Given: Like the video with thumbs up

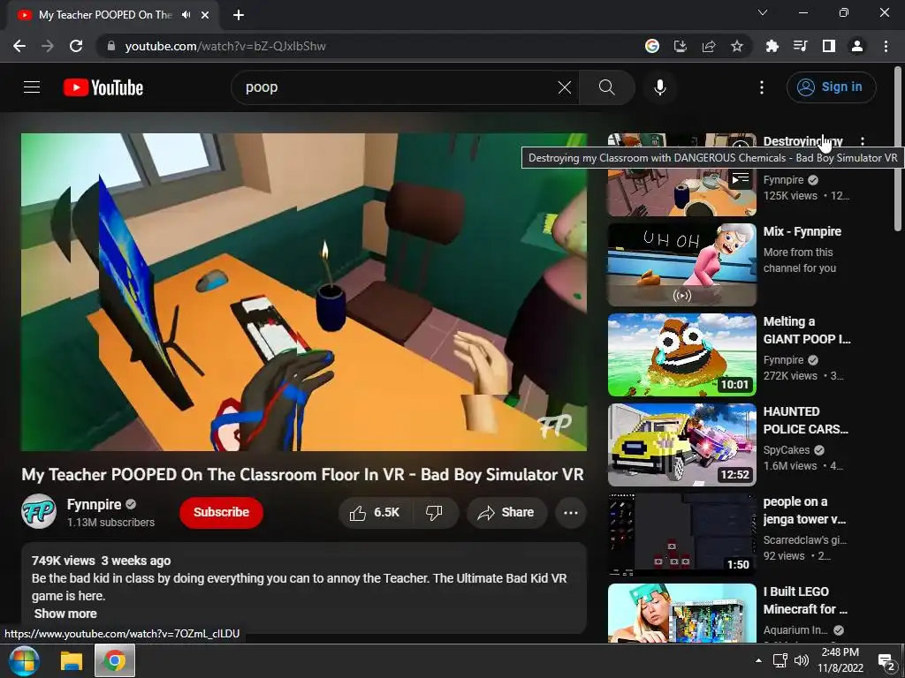Looking at the screenshot, I should 375,513.
